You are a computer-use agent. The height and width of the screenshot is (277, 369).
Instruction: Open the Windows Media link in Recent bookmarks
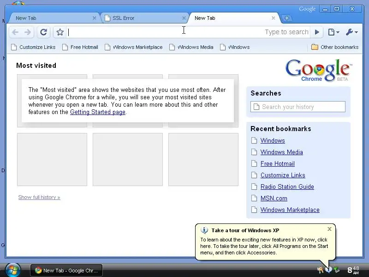281,152
